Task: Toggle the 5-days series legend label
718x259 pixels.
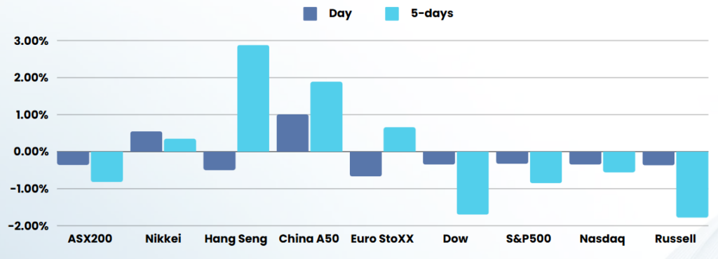Action: (426, 13)
